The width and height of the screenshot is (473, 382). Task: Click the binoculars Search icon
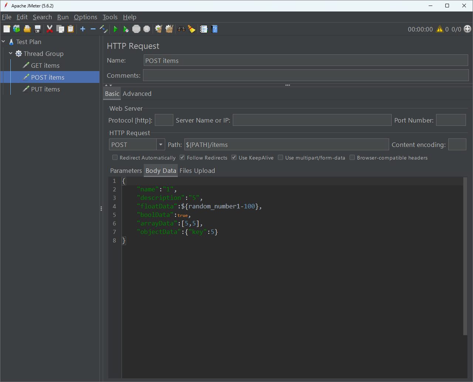pos(181,29)
